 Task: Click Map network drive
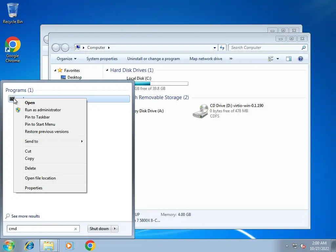206,59
